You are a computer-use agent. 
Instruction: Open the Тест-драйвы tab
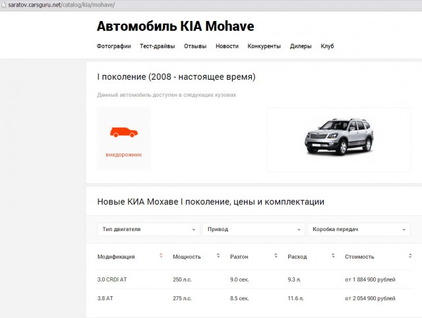(158, 46)
